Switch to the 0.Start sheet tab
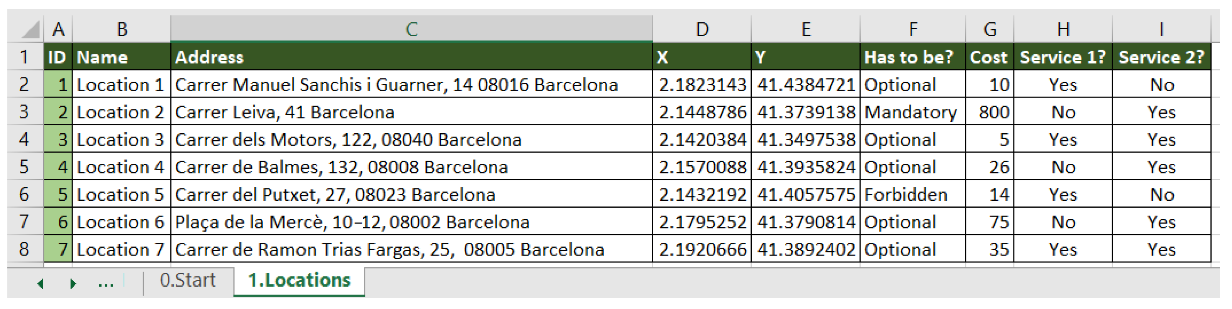The width and height of the screenshot is (1232, 309). click(x=188, y=280)
